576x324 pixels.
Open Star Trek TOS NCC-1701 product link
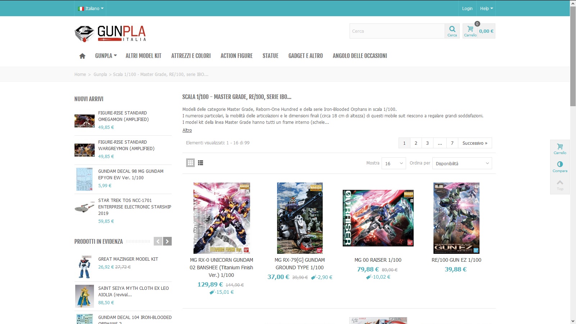[x=135, y=207]
